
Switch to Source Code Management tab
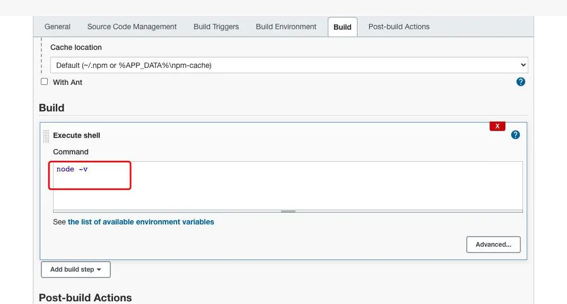coord(132,27)
